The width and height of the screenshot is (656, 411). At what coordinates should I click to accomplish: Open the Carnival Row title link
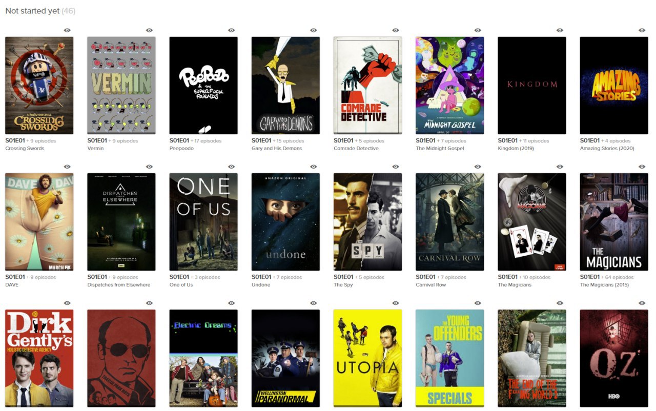click(431, 285)
